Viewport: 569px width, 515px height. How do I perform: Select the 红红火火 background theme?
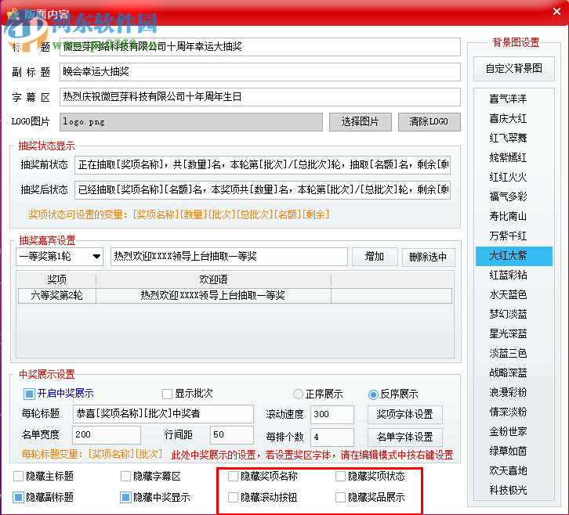[x=514, y=177]
